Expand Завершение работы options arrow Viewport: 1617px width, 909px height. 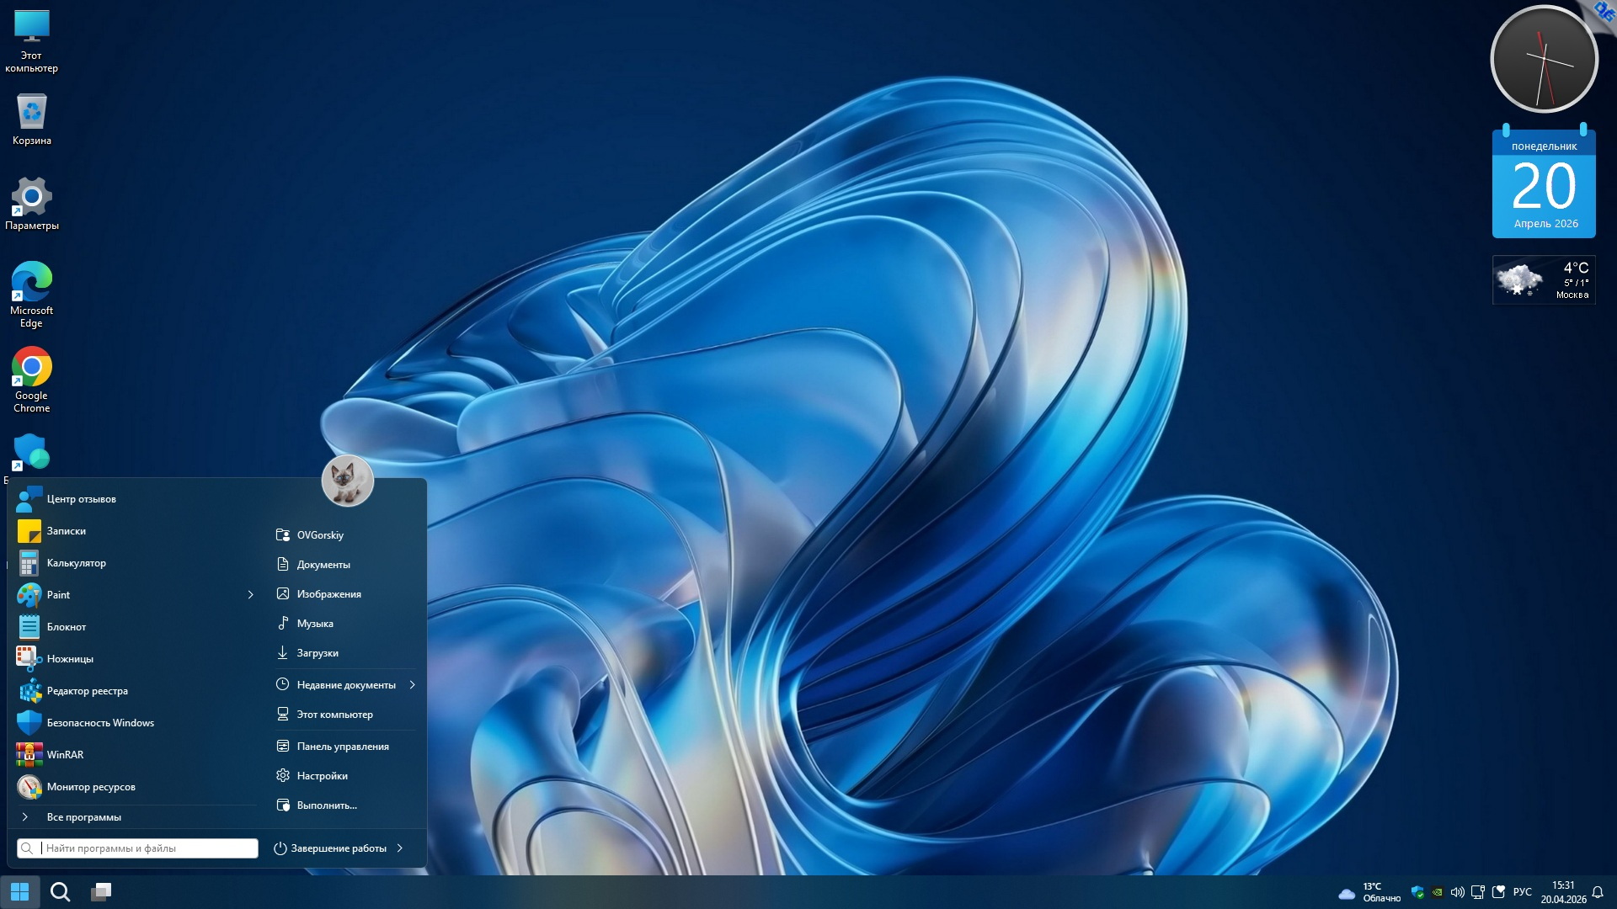400,848
